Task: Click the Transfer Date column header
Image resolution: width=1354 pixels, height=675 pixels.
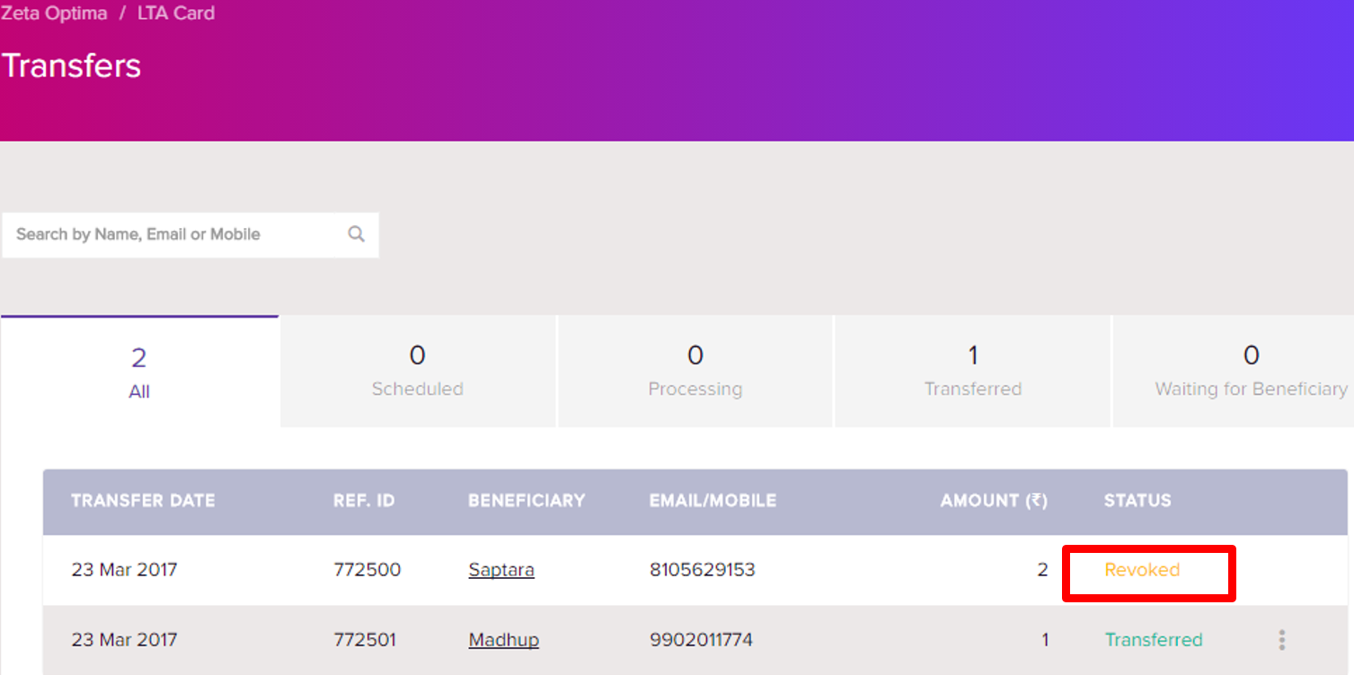Action: (143, 501)
